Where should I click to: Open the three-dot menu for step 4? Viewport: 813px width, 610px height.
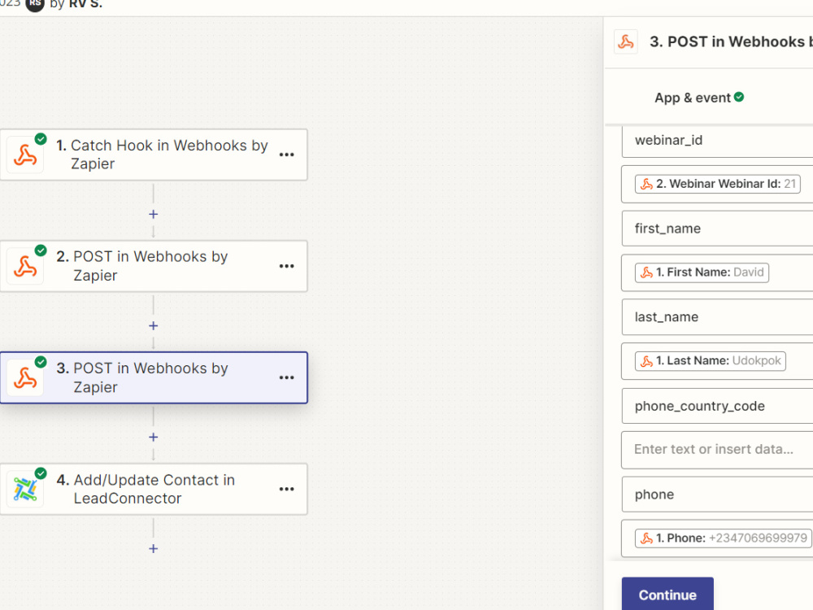[x=286, y=489]
